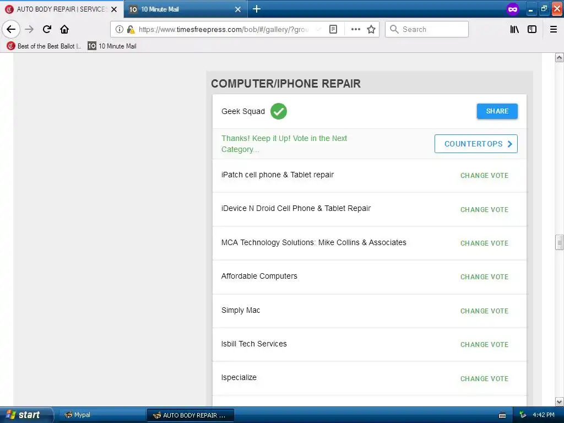Change vote to MCA Technology Solutions
Image resolution: width=564 pixels, height=423 pixels.
tap(484, 243)
